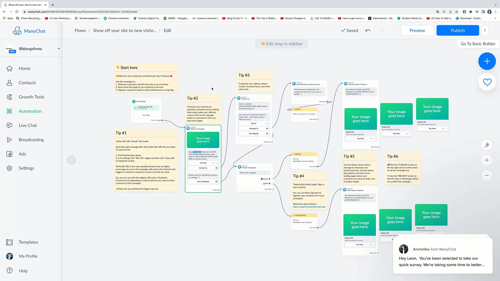Screen dimensions: 500x281
Task: Open the support.manychat.com link in Tip #4
Action: 309,207
